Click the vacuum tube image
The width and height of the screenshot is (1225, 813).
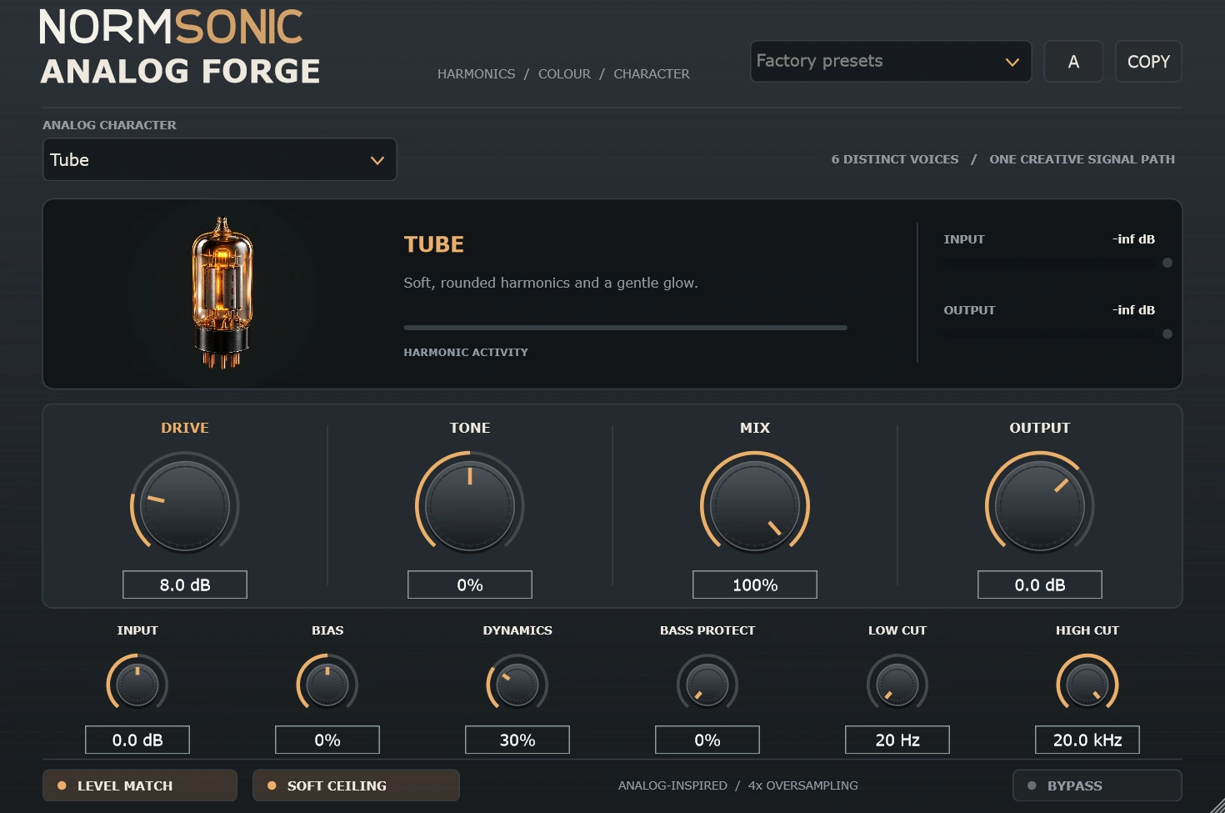[x=222, y=293]
